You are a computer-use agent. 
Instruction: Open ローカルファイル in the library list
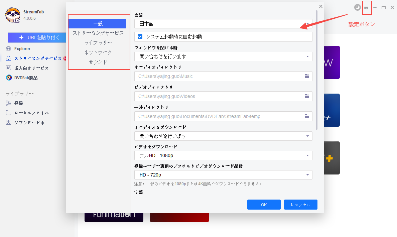point(31,113)
